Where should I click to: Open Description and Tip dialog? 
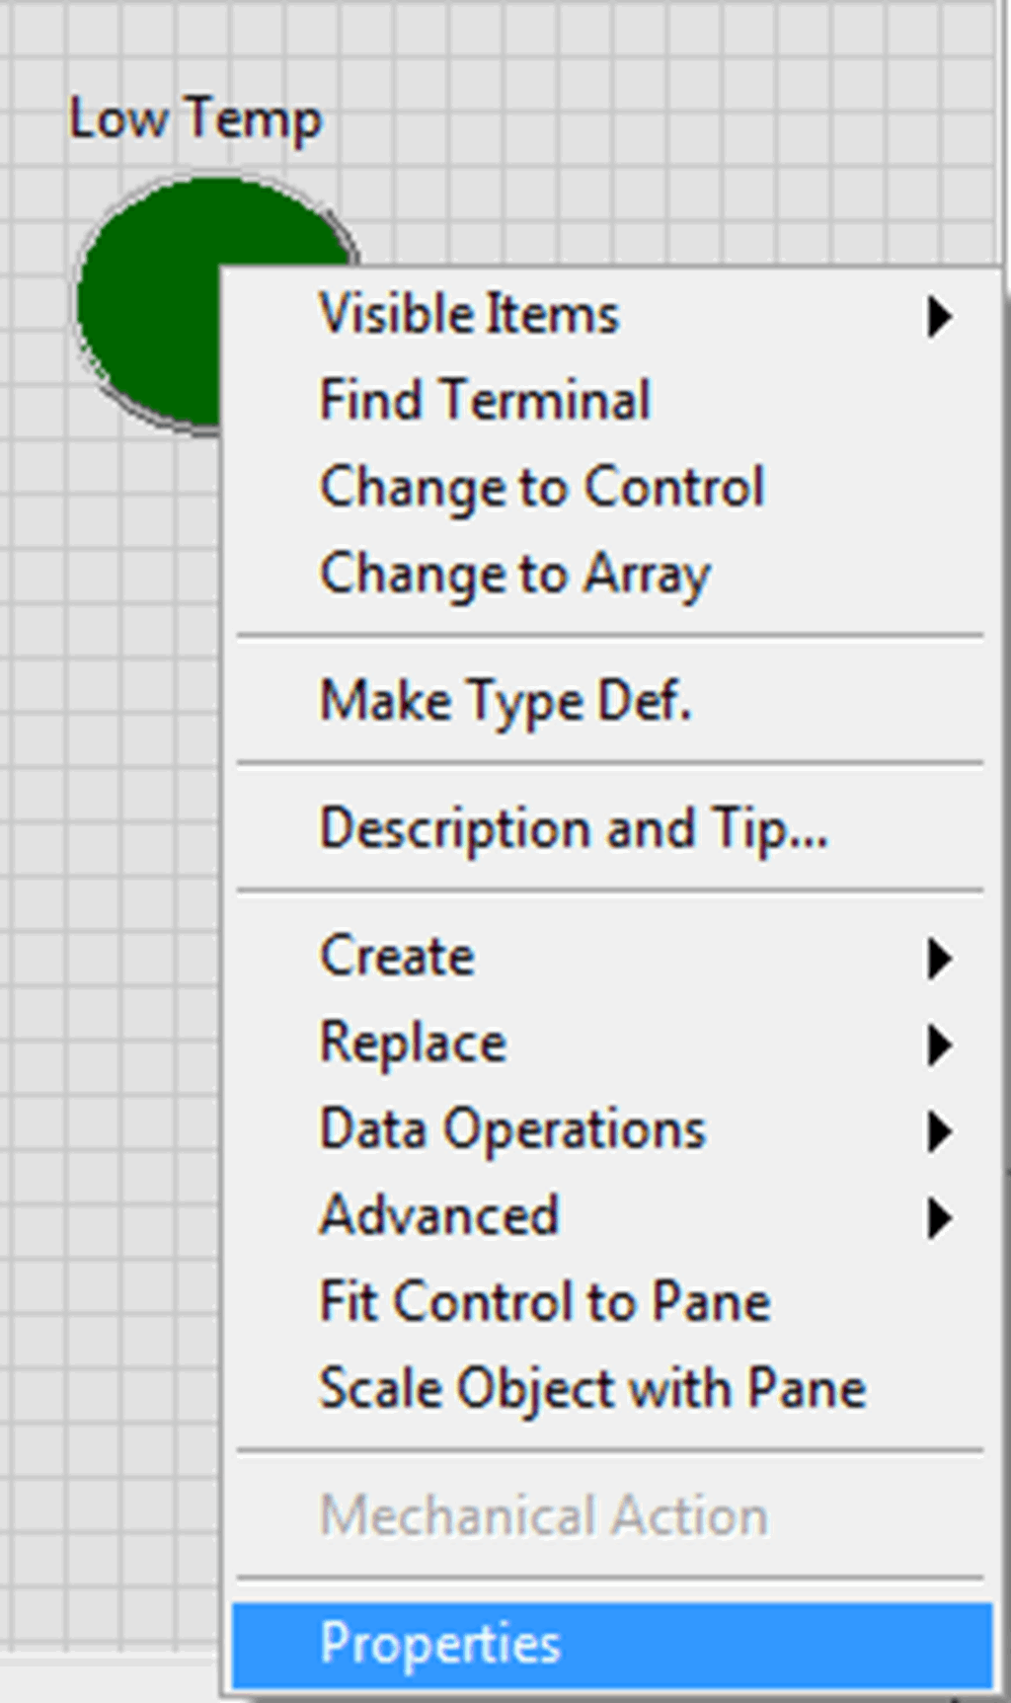point(573,829)
